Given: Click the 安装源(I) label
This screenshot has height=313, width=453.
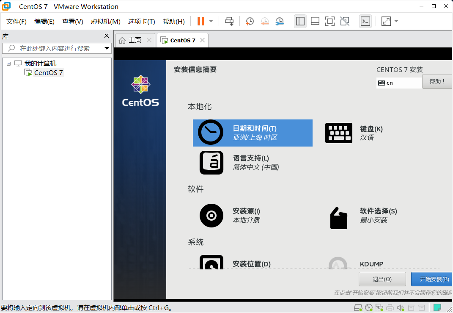Looking at the screenshot, I should point(247,211).
